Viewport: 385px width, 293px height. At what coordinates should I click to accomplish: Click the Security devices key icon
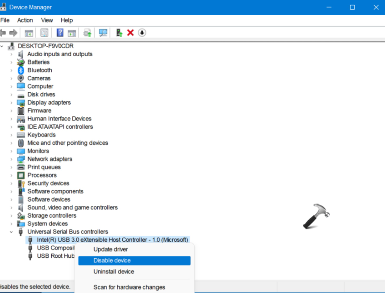[x=21, y=183]
